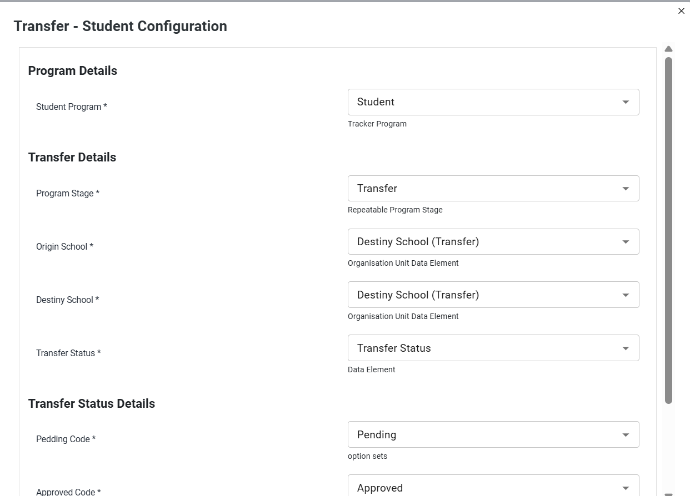Open the Origin School combo box value
Viewport: 690px width, 496px height.
pyautogui.click(x=493, y=242)
